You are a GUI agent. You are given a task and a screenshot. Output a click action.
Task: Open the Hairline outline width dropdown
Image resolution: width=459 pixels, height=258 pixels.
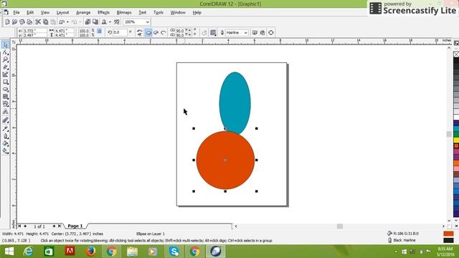[x=245, y=32]
